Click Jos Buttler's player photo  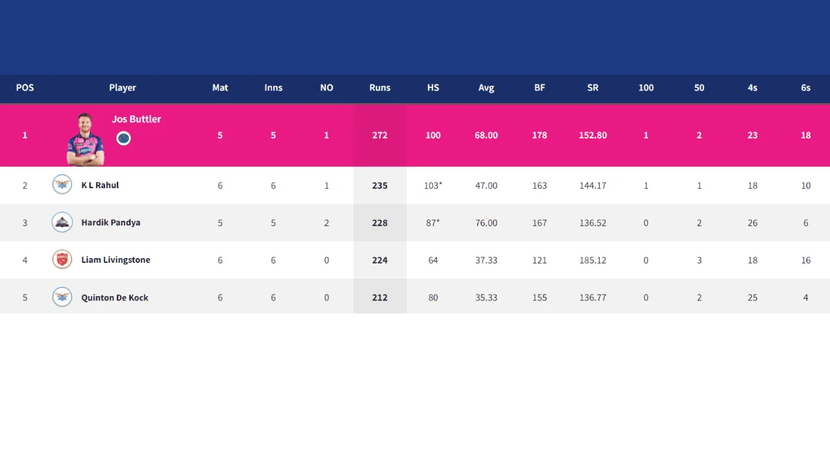[85, 139]
